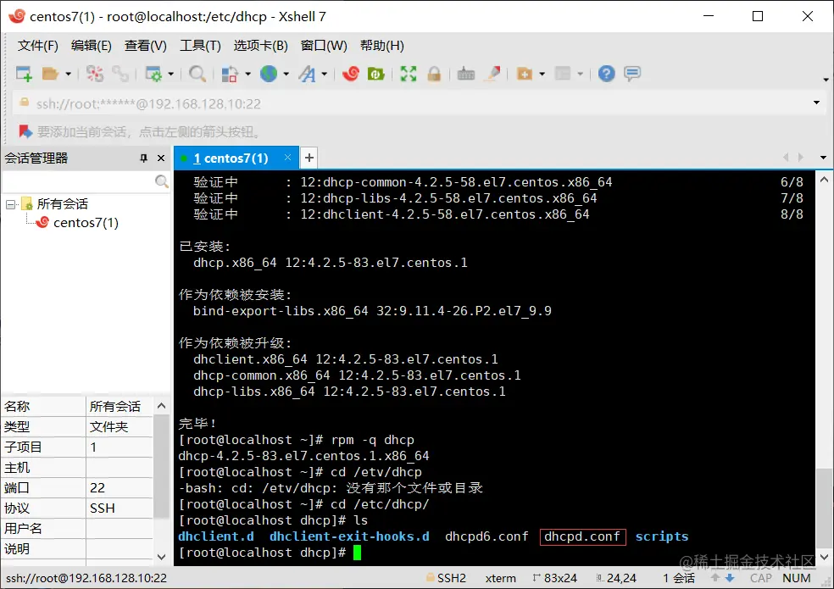The height and width of the screenshot is (589, 834).
Task: Click the session Properties gear icon
Action: [153, 74]
